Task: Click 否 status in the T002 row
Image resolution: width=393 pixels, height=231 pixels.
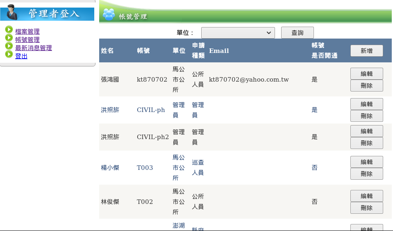Action: (315, 201)
